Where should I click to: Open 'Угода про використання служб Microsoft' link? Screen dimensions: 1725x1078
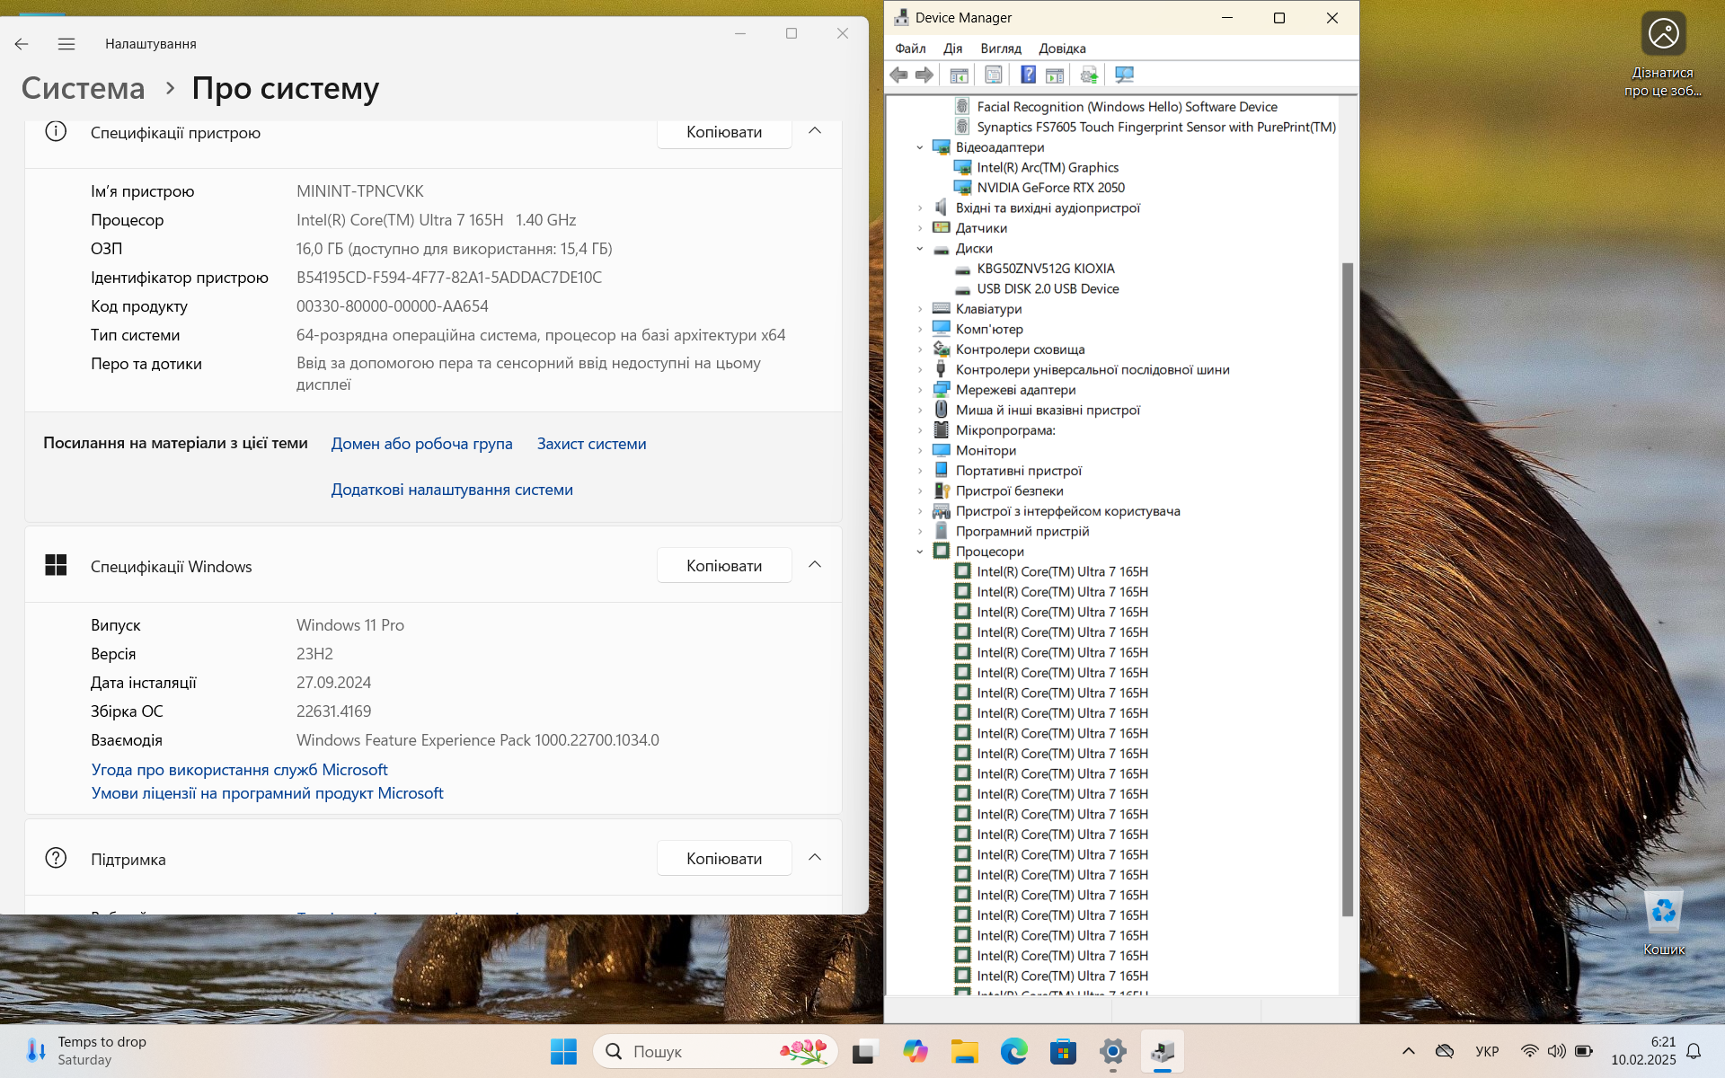pyautogui.click(x=240, y=770)
